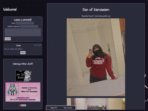The height and width of the screenshot is (111, 148).
Task: Open the red sweatshirt mirror selfie photo
Action: click(96, 57)
